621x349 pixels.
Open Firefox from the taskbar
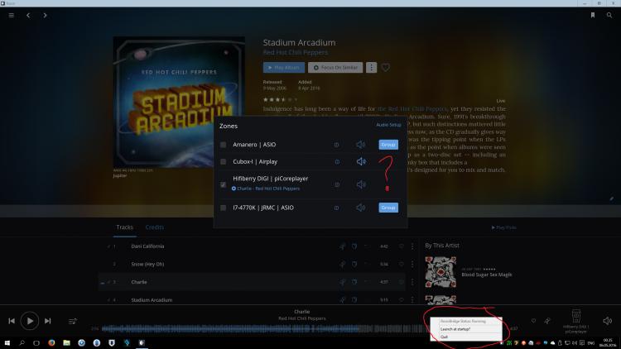(51, 343)
